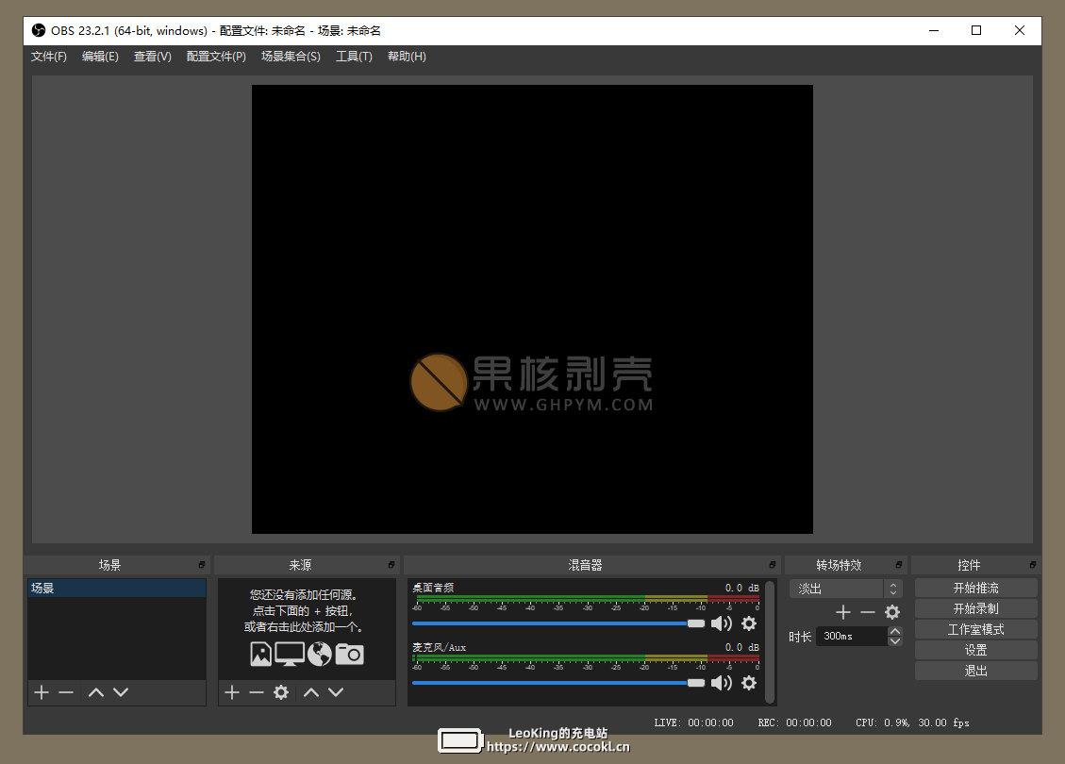Move the scene up with the arrow
The height and width of the screenshot is (764, 1065).
tap(96, 692)
